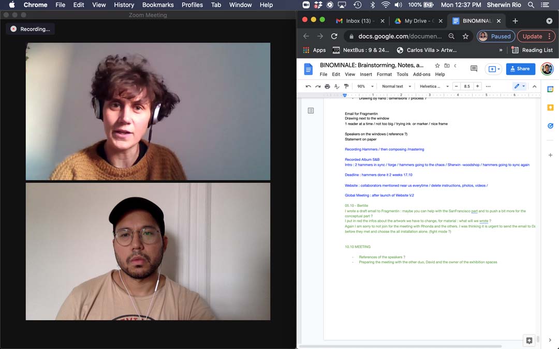Click the Redo icon in Docs toolbar
This screenshot has height=349, width=559.
318,86
